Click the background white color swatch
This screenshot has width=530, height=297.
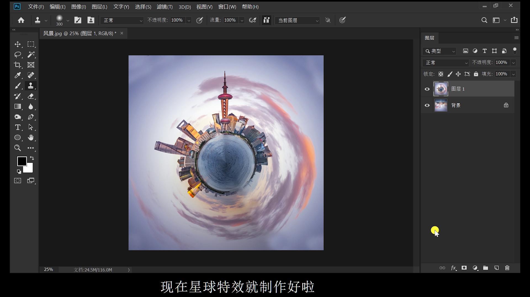pos(29,169)
